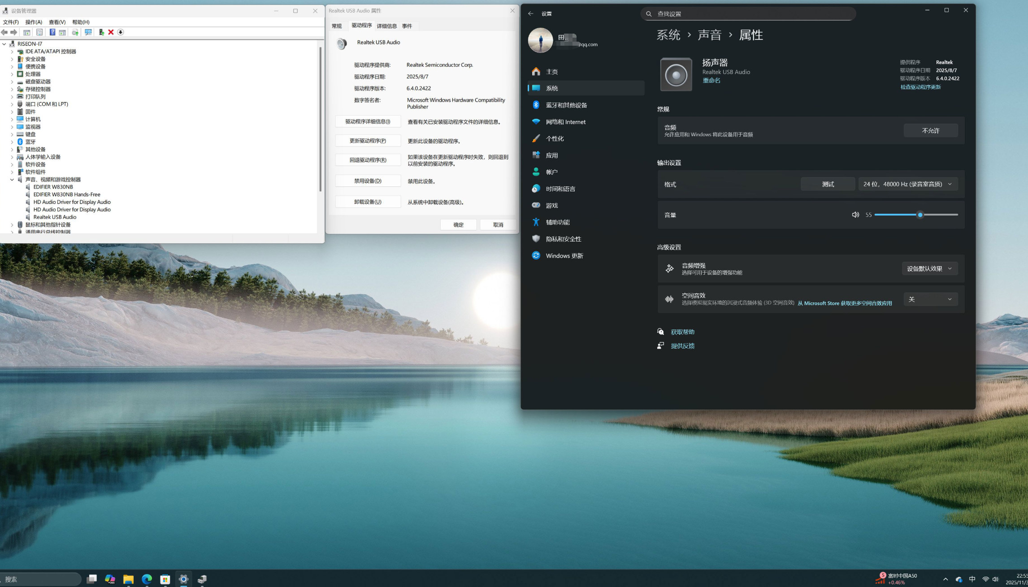Click the red X Uninstall device toolbar icon
1028x587 pixels.
[x=111, y=32]
